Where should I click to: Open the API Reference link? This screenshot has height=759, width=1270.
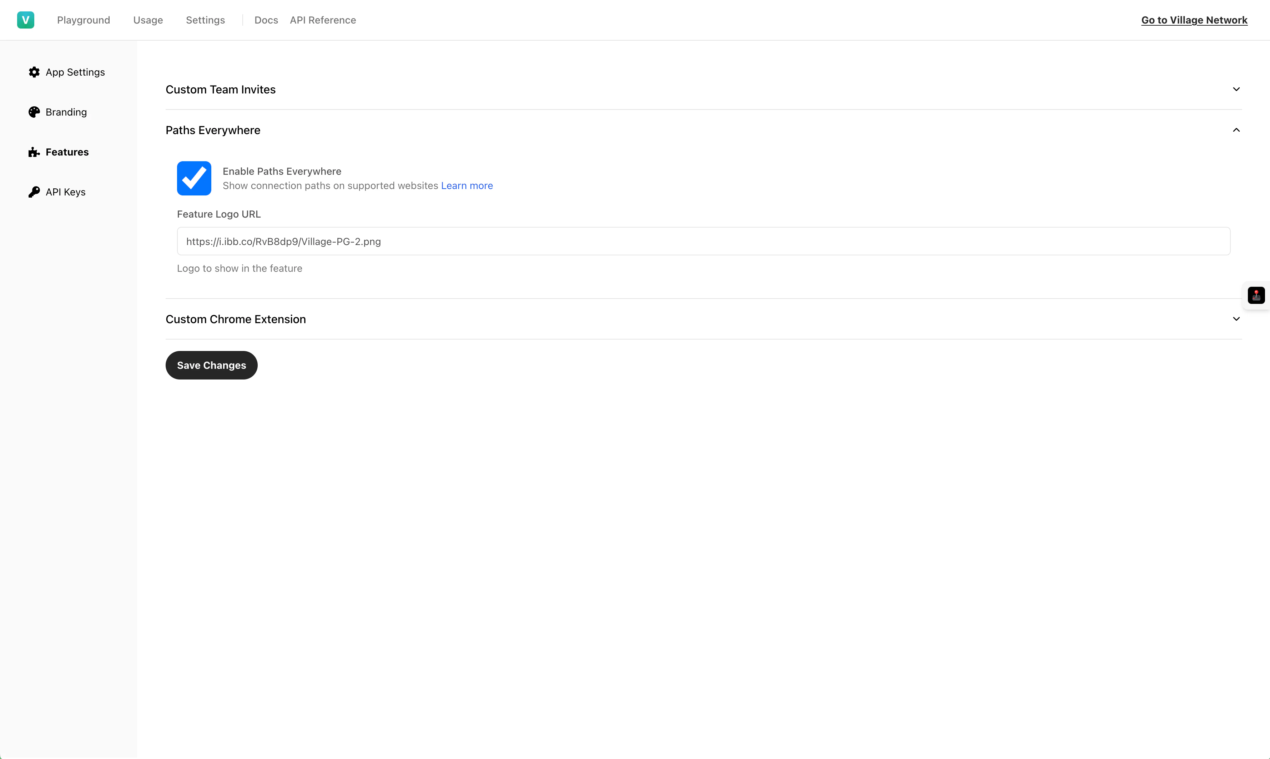pyautogui.click(x=323, y=20)
